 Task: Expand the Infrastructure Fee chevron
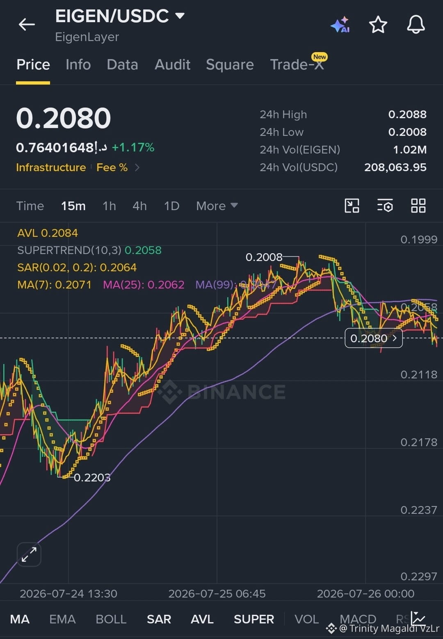click(137, 167)
